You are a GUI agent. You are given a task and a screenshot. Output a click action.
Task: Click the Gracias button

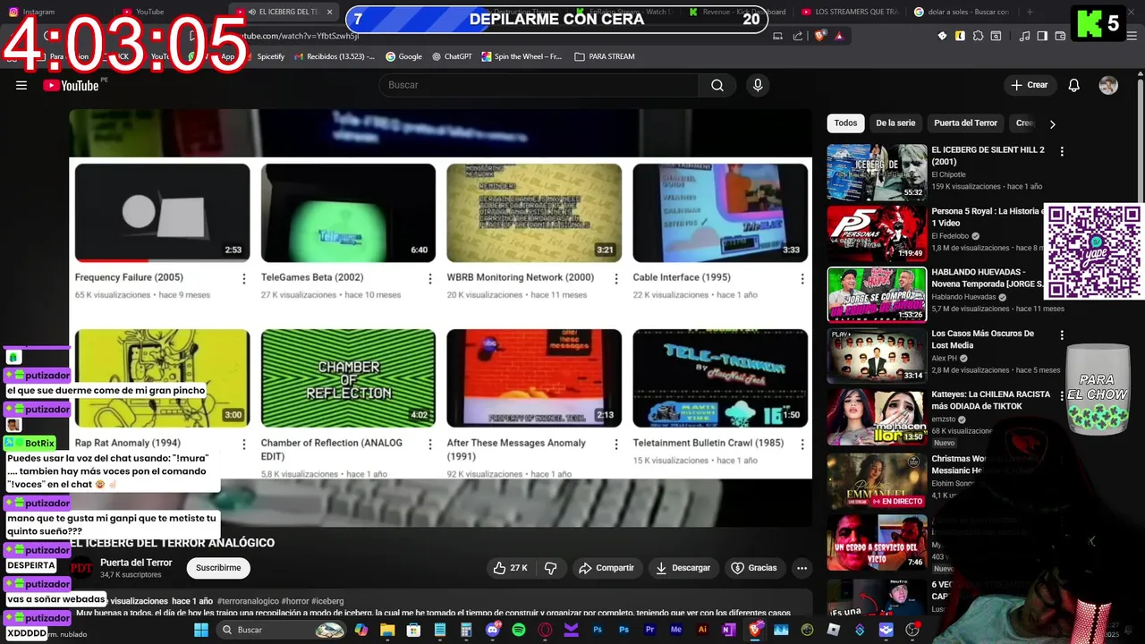point(754,568)
